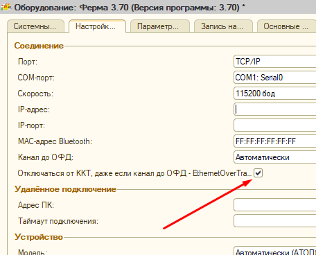Toggle the Отключаться от ККТ checkbox
316x255 pixels.
point(258,173)
